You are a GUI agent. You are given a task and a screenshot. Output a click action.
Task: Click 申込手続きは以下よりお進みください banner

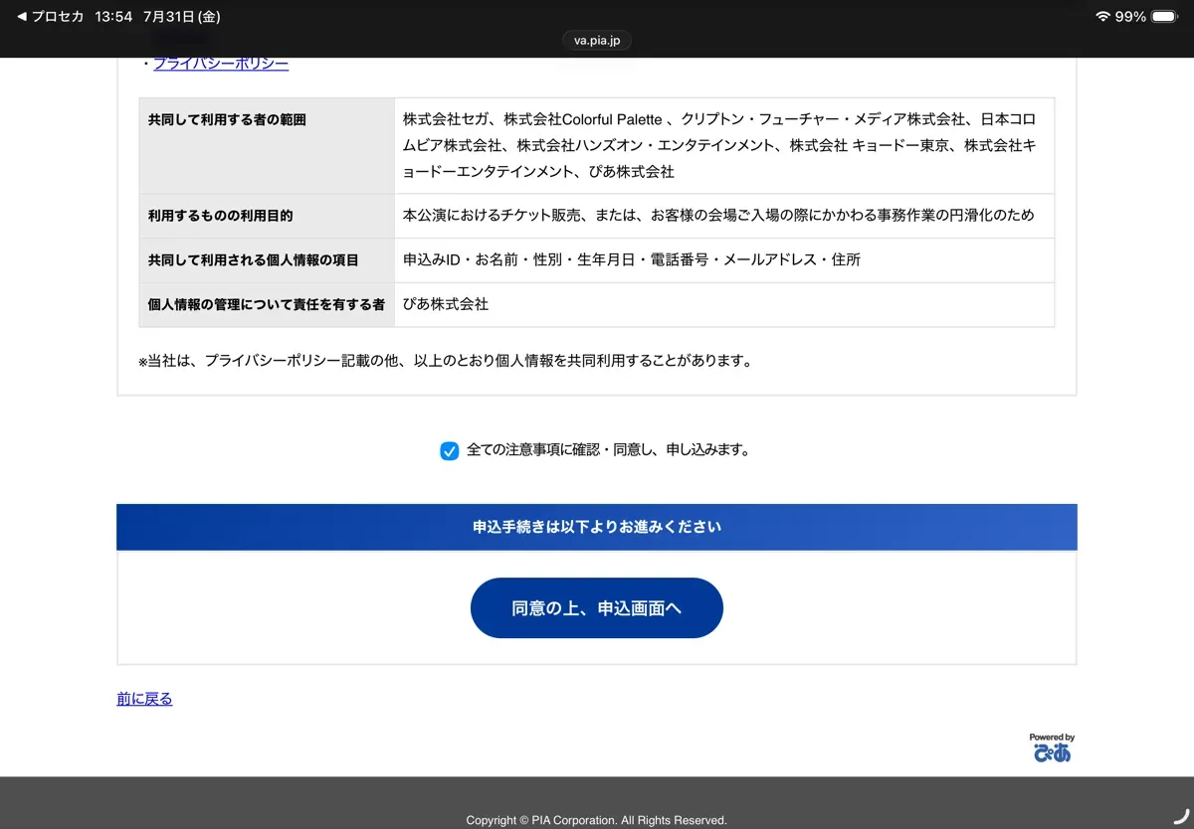coord(597,527)
